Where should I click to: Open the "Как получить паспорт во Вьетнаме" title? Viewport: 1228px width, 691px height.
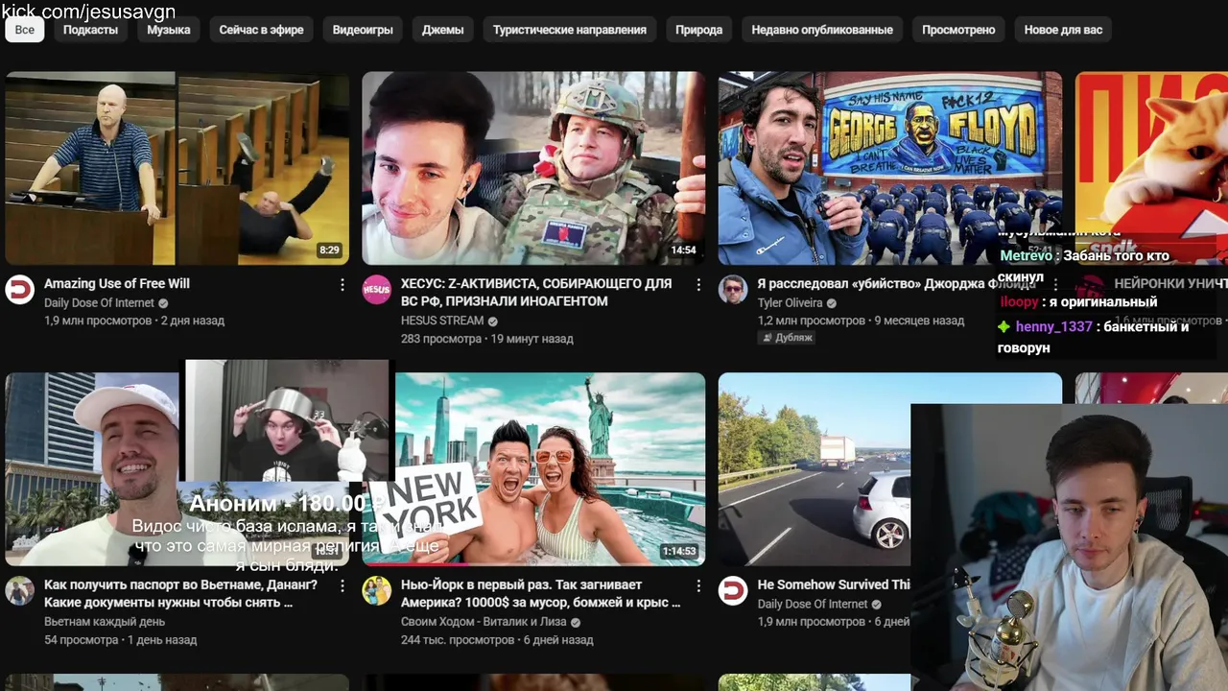pos(180,593)
